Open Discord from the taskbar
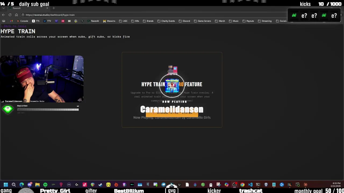344x193 pixels. [30, 184]
